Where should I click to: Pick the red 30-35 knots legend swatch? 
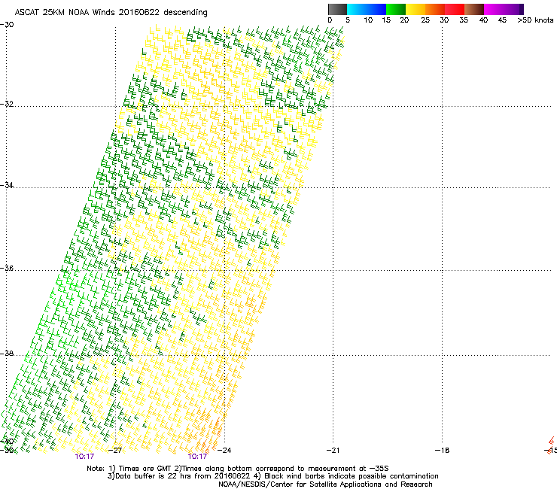coord(455,9)
